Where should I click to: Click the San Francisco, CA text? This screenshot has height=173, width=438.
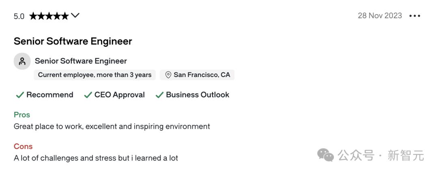pyautogui.click(x=202, y=75)
